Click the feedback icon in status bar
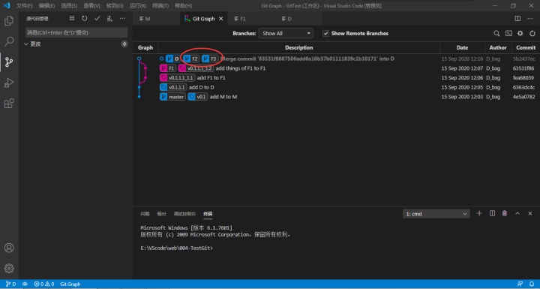Screen dimensions: 540x289 pos(520,284)
